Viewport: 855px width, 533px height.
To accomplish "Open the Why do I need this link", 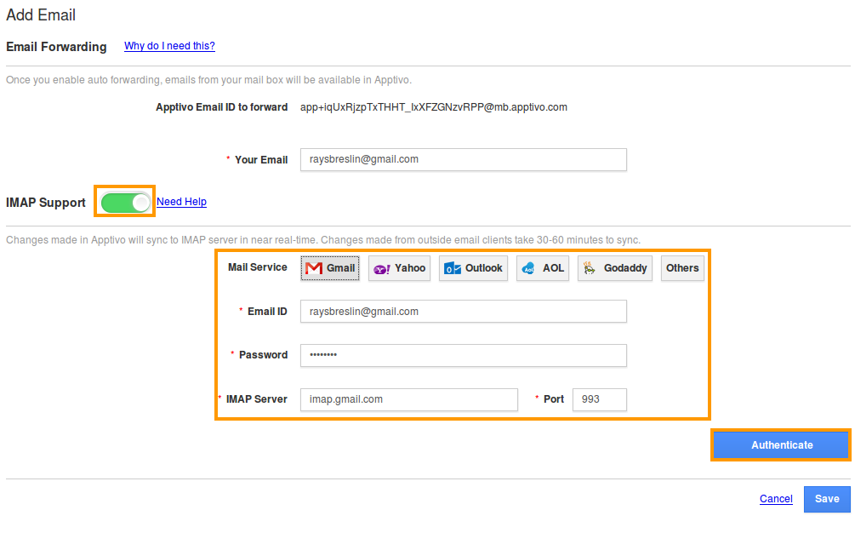I will point(169,46).
